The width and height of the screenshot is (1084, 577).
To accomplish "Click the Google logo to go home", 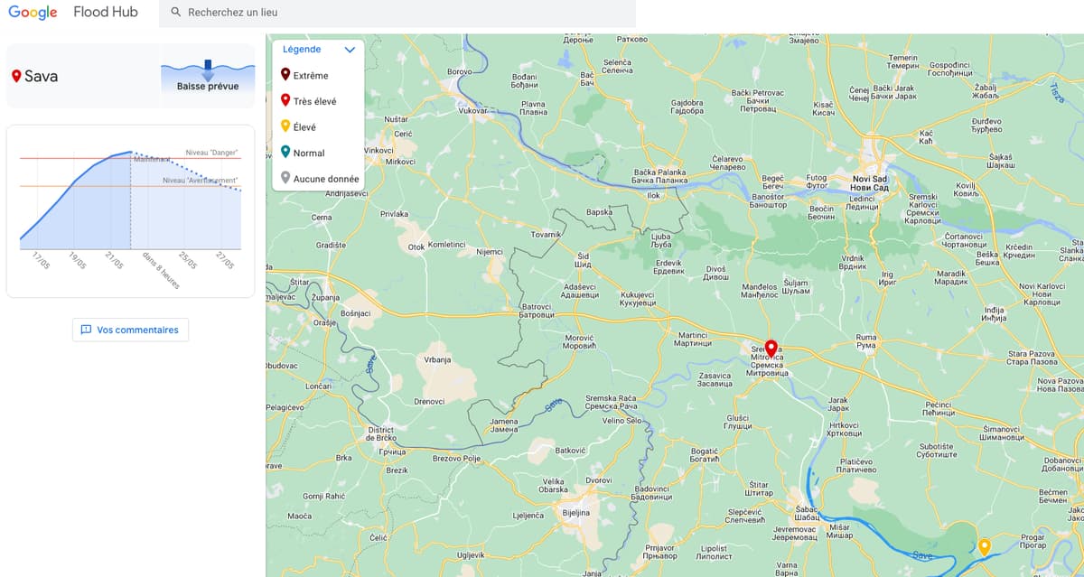I will [32, 12].
